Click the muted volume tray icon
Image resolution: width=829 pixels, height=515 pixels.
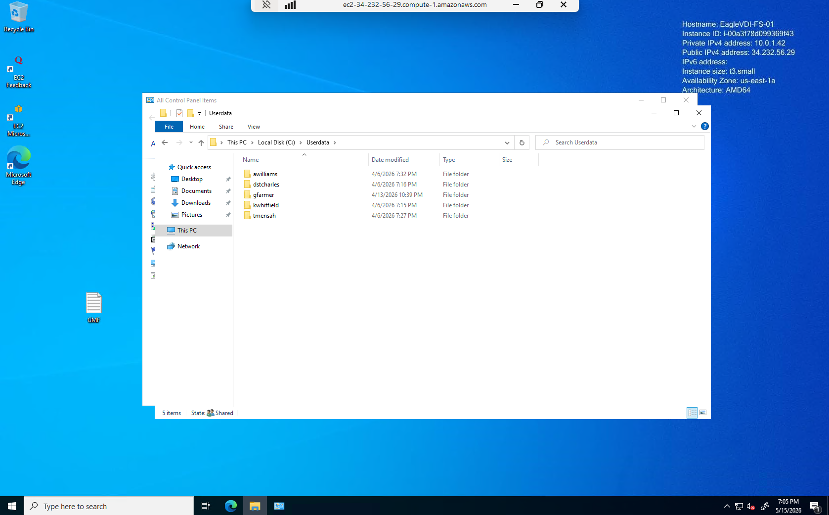pos(751,506)
